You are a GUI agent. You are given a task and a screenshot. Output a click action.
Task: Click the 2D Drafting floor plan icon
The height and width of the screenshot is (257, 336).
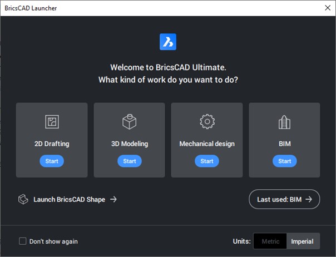pos(52,121)
